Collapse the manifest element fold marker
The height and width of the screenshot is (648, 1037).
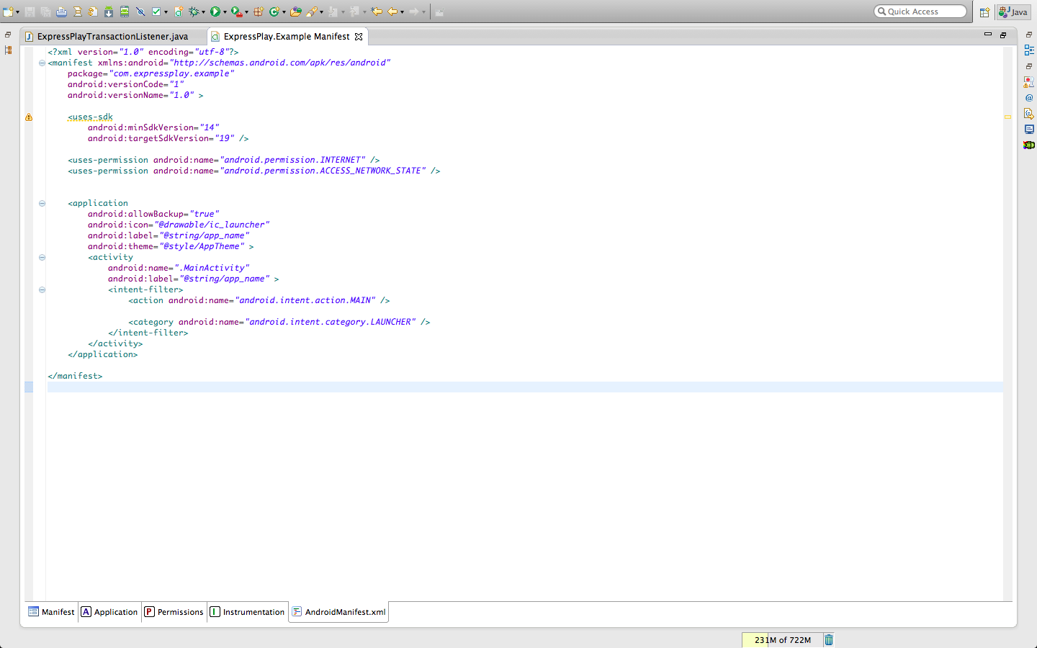tap(42, 63)
